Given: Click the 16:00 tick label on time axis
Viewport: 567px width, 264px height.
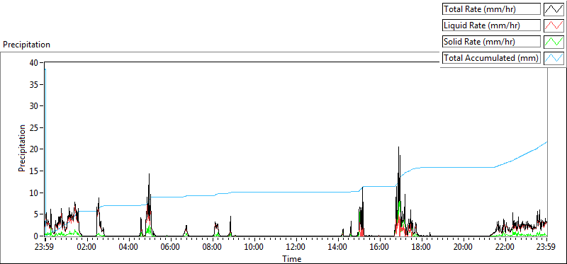Looking at the screenshot, I should pyautogui.click(x=379, y=248).
